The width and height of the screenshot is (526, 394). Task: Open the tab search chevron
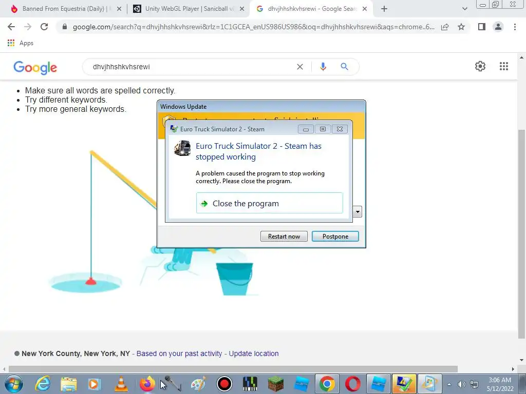point(464,9)
